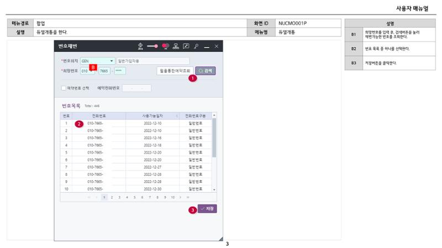The width and height of the screenshot is (442, 248).
Task: Go to page 7 of the number list
Action: (150, 197)
